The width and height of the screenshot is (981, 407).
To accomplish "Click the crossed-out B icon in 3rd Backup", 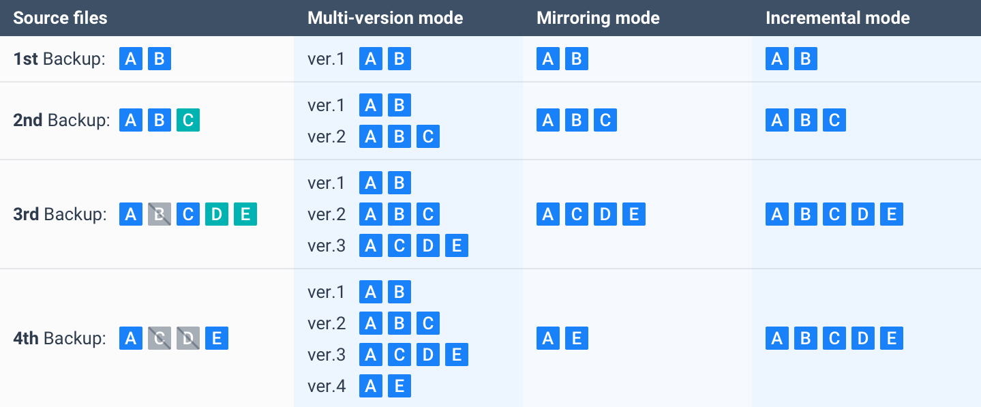I will pos(160,215).
